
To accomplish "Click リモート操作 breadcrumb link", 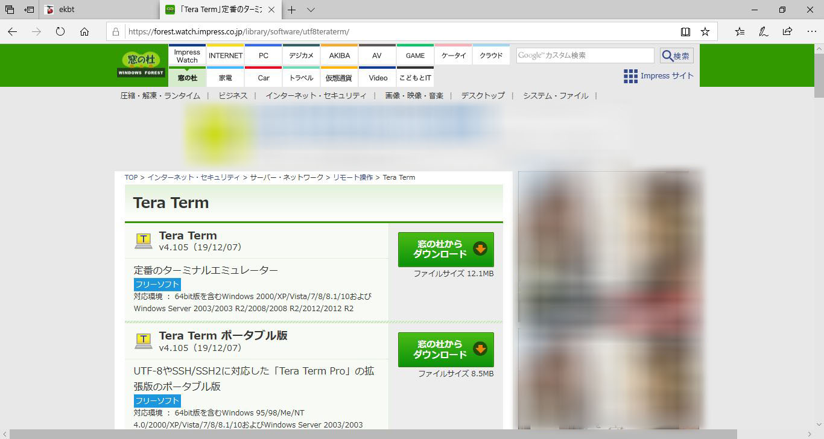I will [353, 177].
